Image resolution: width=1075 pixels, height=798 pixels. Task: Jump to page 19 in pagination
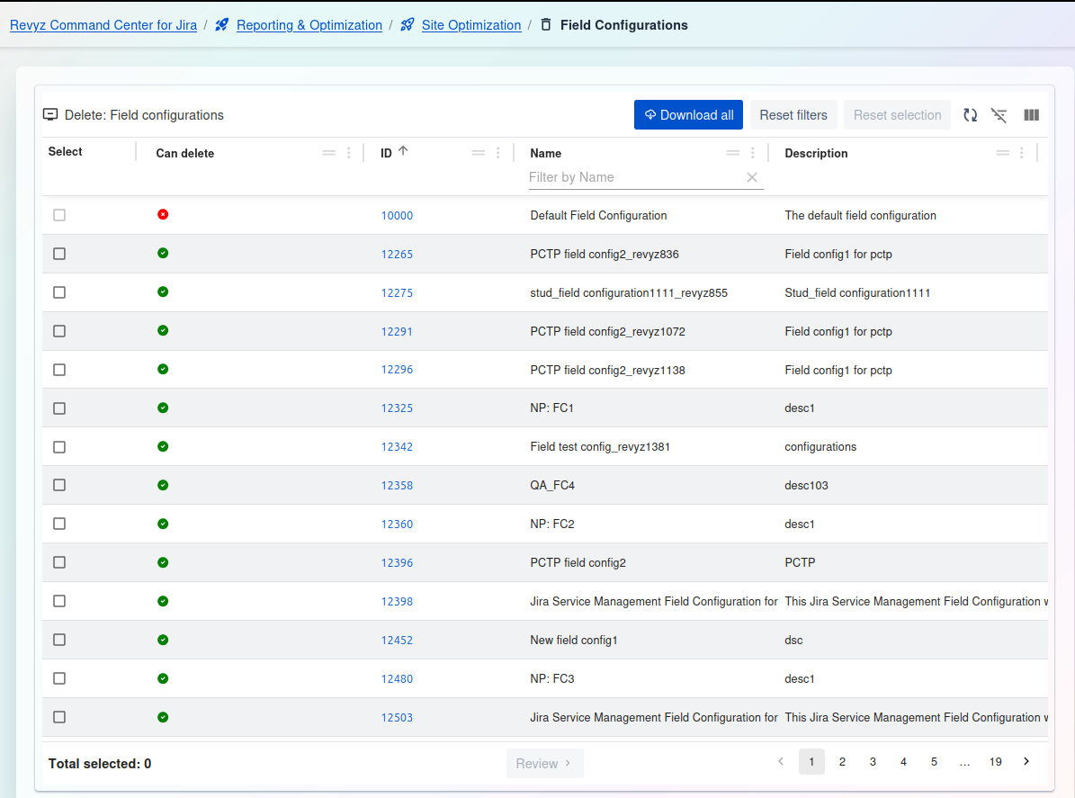(995, 762)
